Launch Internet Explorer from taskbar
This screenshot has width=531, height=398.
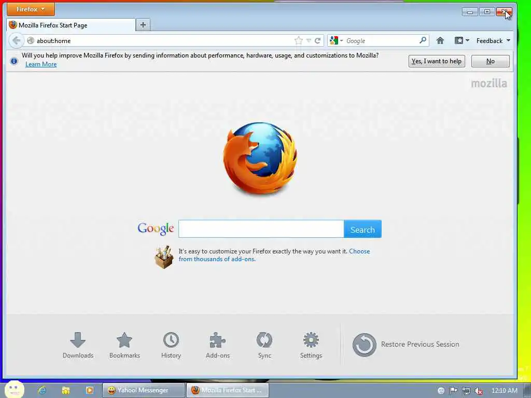[x=42, y=390]
